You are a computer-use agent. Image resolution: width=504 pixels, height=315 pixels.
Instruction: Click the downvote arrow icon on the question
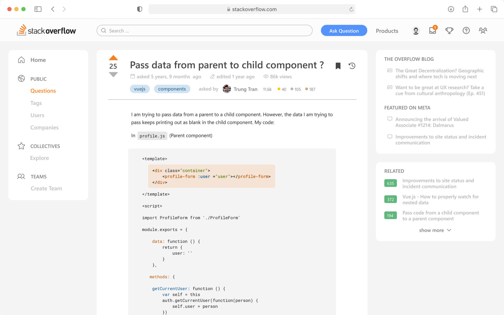point(113,74)
